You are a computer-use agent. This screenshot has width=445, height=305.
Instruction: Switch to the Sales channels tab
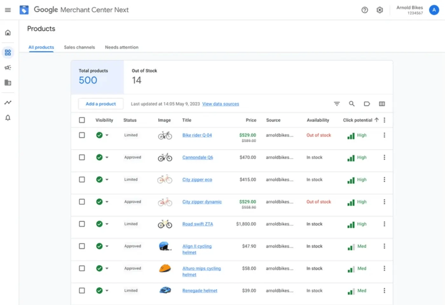coord(79,47)
